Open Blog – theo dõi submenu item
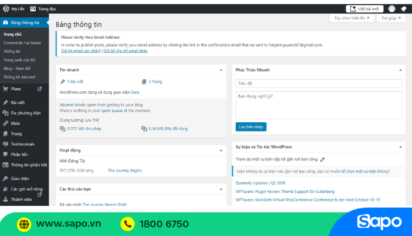The height and width of the screenshot is (236, 412). (x=17, y=68)
